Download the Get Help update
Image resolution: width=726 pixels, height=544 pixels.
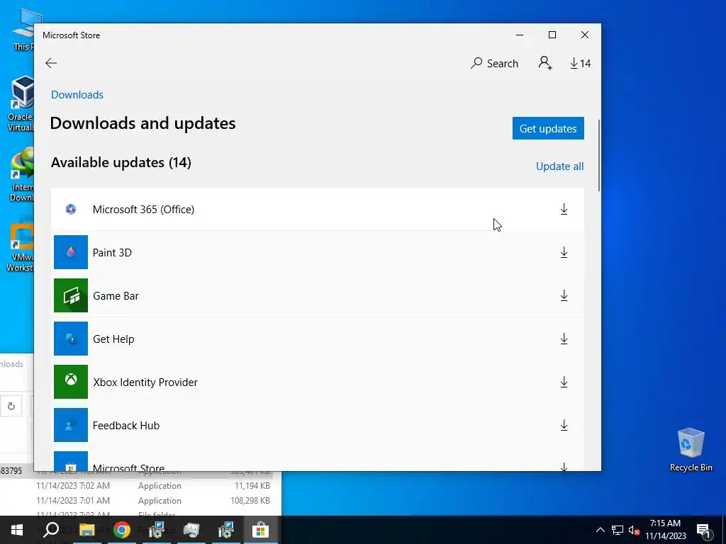pos(564,339)
